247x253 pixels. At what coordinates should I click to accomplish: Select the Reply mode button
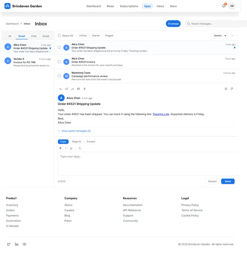point(63,141)
